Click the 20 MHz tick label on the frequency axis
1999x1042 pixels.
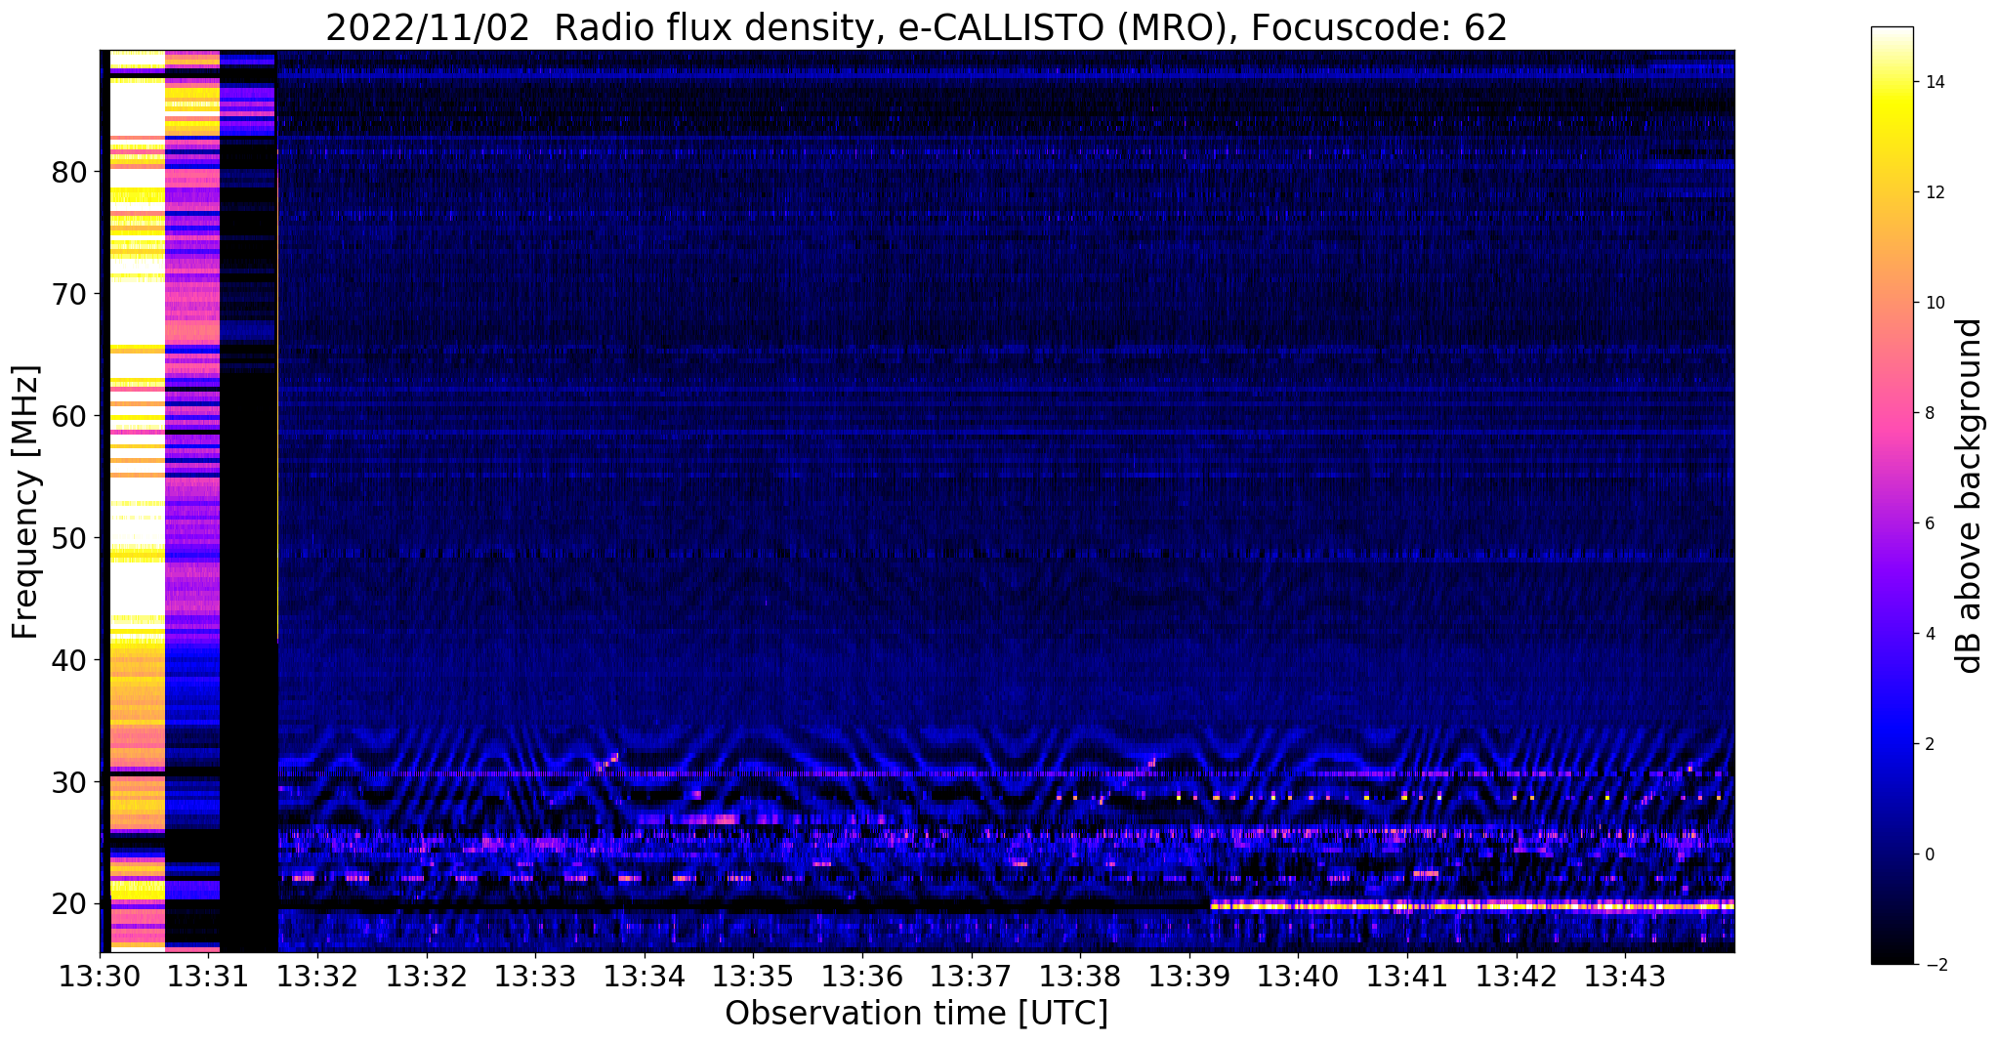70,903
